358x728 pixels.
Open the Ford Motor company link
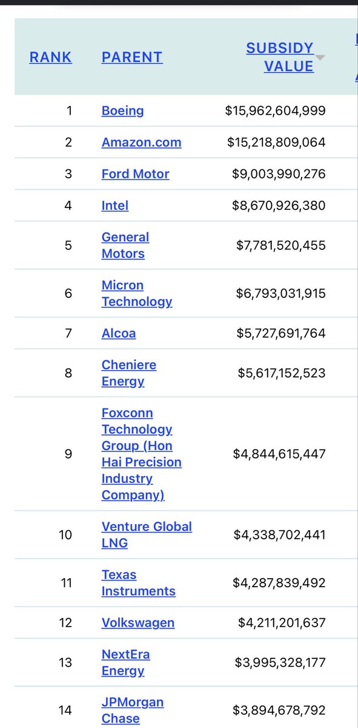pyautogui.click(x=135, y=174)
